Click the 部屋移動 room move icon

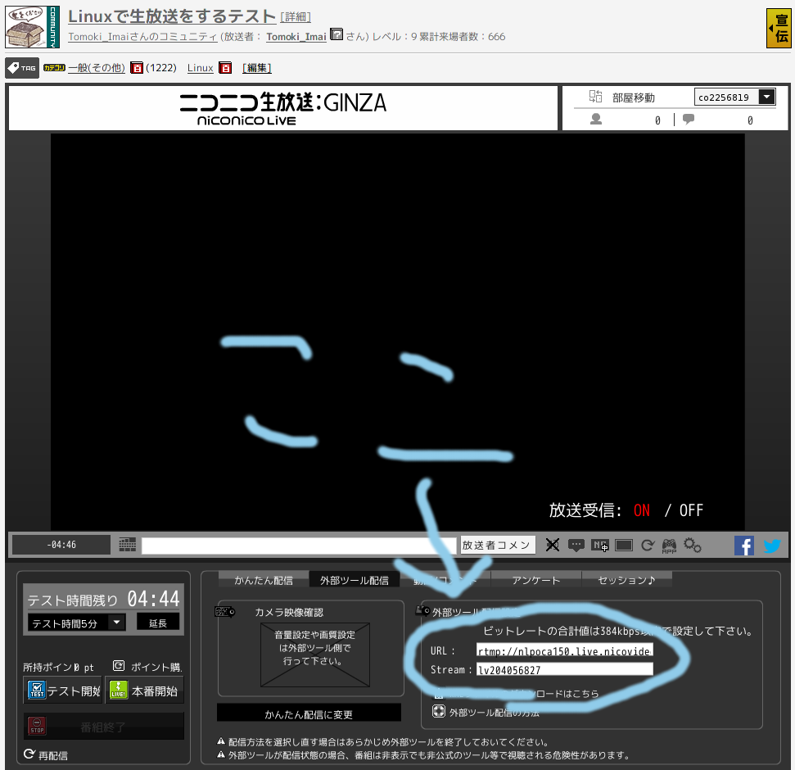595,96
